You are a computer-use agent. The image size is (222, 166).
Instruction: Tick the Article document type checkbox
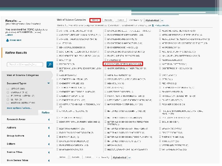8,89
